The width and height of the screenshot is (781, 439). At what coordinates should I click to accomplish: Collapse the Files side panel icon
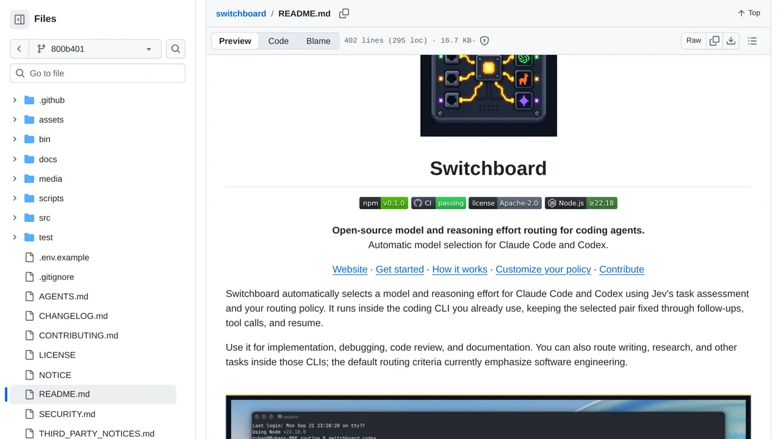20,20
